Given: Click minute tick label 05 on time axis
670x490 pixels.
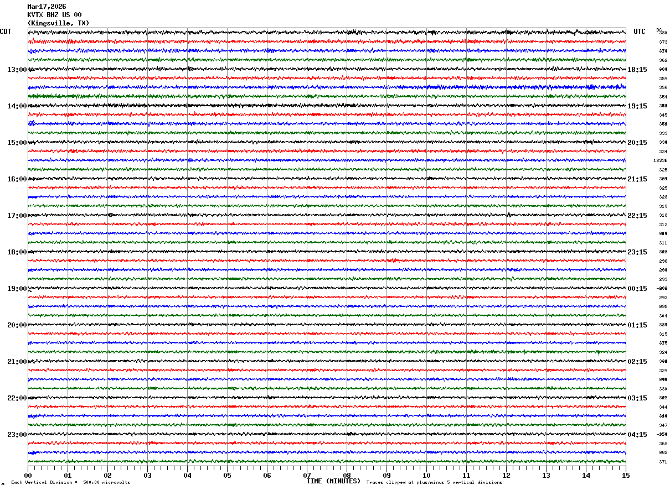Looking at the screenshot, I should pyautogui.click(x=227, y=475).
